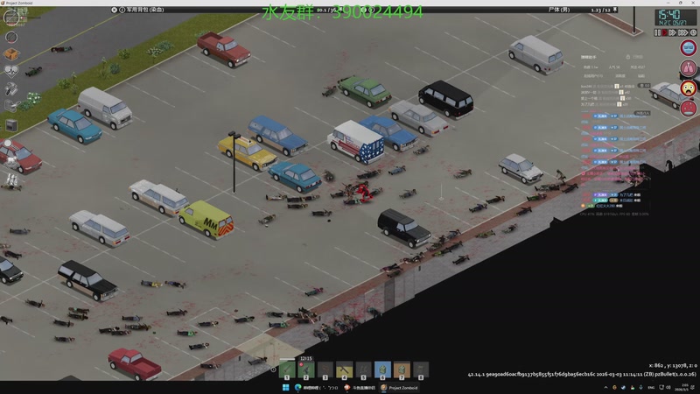The height and width of the screenshot is (394, 700).
Task: Click the primary weapon slot icon
Action: pos(11,18)
